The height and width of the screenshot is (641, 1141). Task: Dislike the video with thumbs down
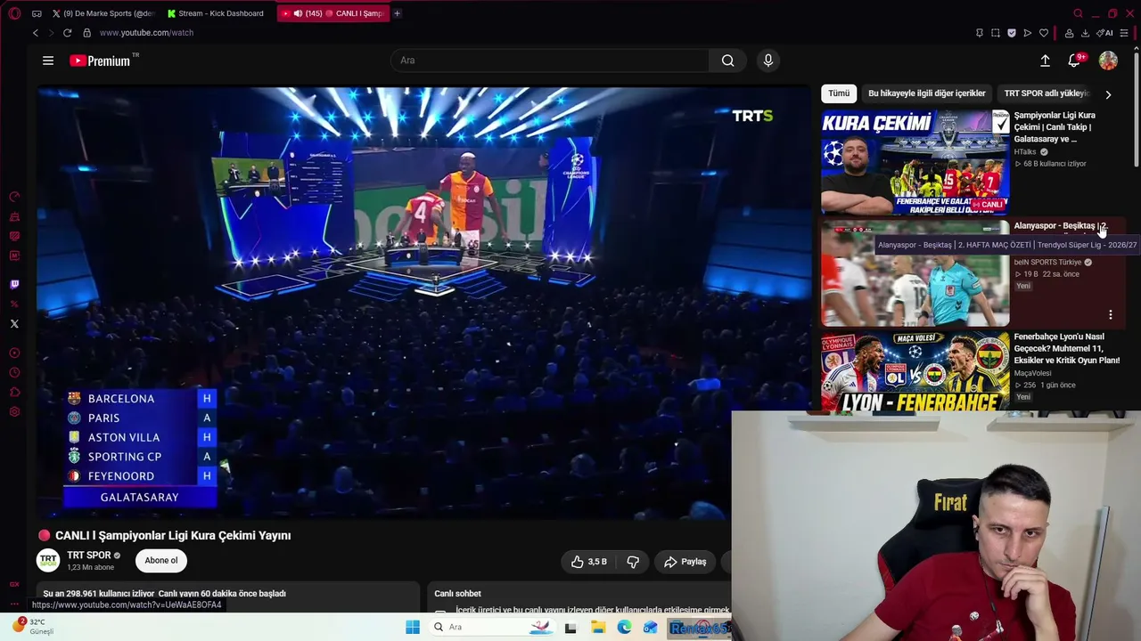coord(633,562)
